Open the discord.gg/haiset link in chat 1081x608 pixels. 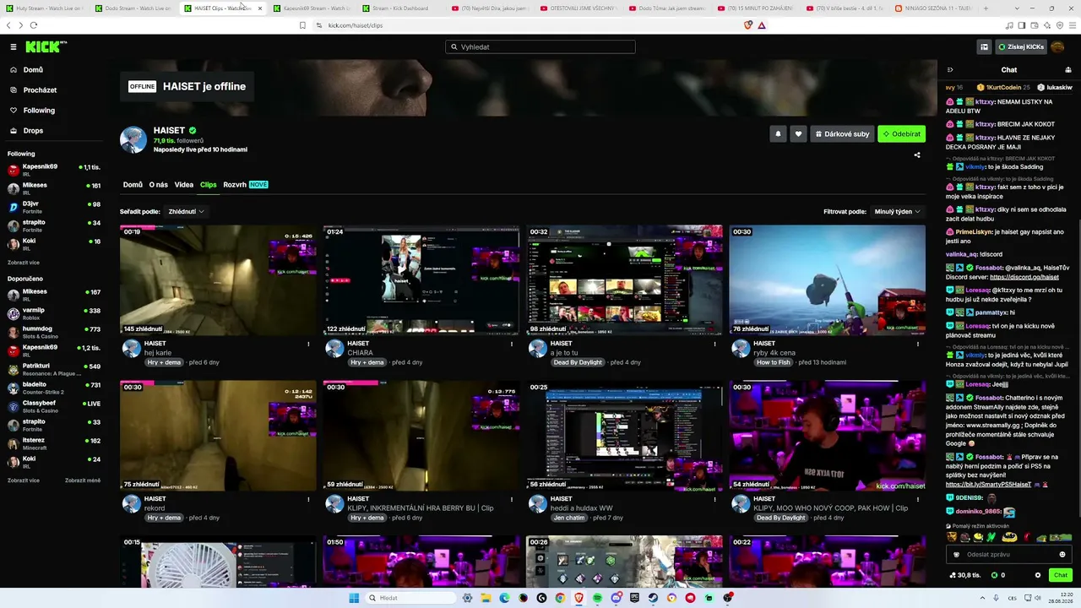pyautogui.click(x=1024, y=277)
